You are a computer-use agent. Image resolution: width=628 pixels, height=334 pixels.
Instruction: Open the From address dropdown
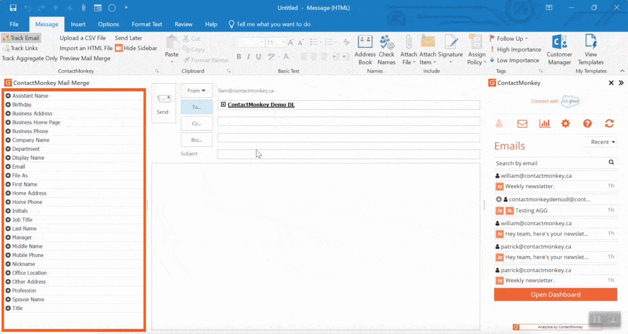tap(197, 90)
